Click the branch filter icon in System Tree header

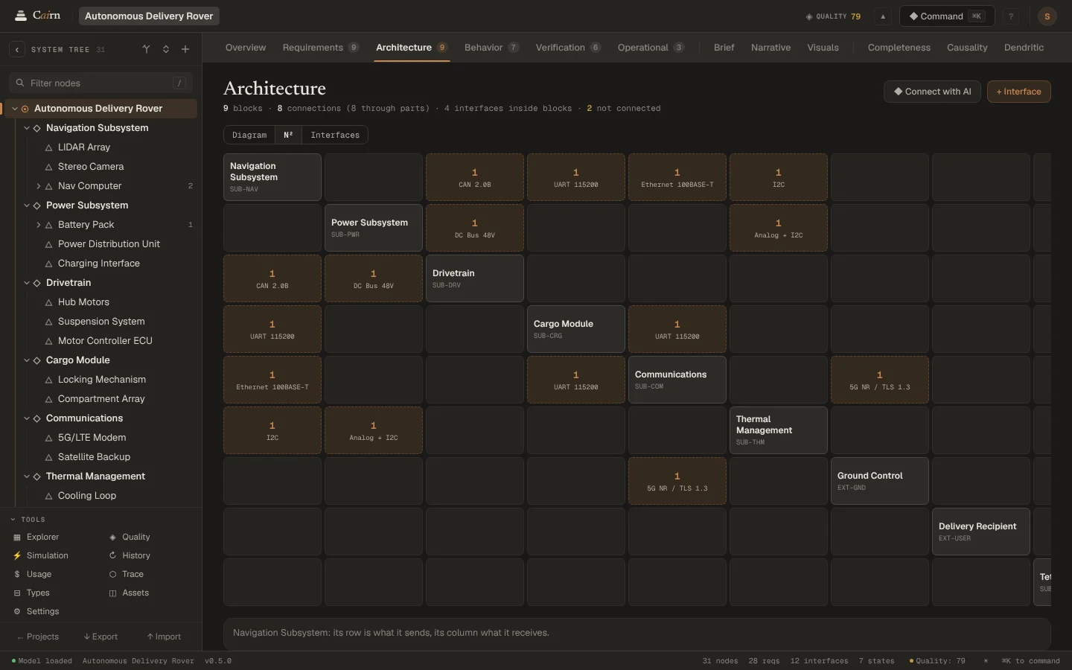click(146, 50)
